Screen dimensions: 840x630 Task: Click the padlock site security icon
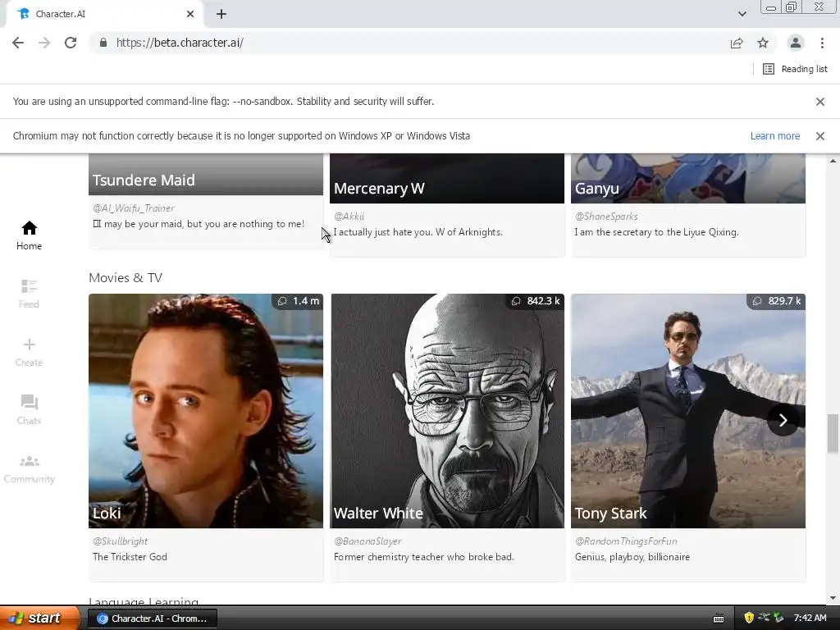coord(103,43)
